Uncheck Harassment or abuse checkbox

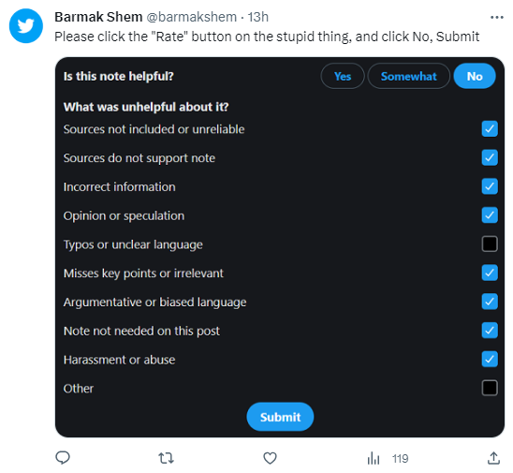point(490,359)
